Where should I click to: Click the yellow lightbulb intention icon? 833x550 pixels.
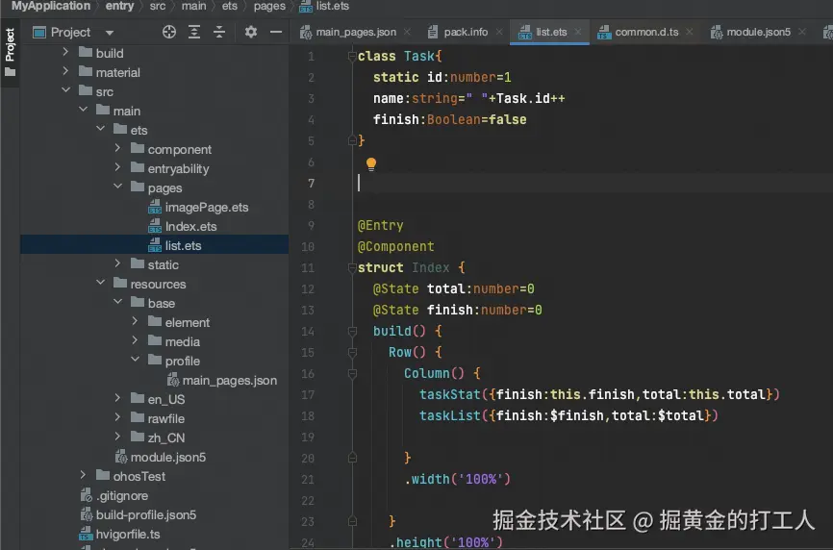pyautogui.click(x=371, y=164)
